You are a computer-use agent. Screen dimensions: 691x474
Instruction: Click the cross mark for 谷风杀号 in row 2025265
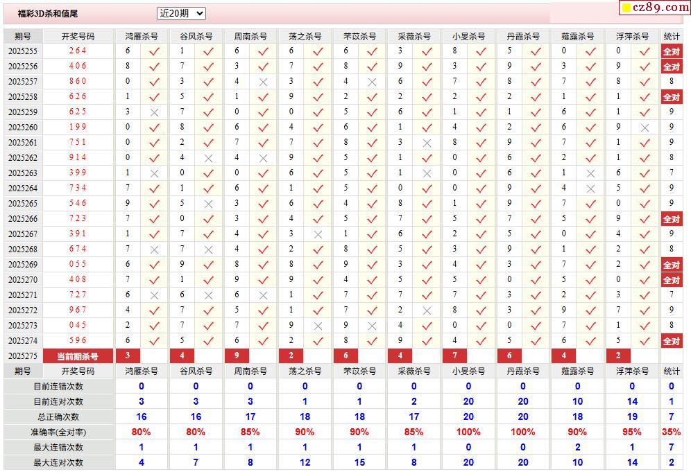pos(208,204)
